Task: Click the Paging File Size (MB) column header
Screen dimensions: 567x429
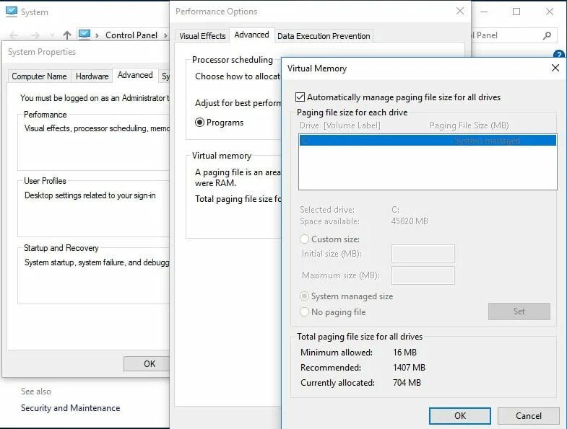Action: pyautogui.click(x=469, y=125)
